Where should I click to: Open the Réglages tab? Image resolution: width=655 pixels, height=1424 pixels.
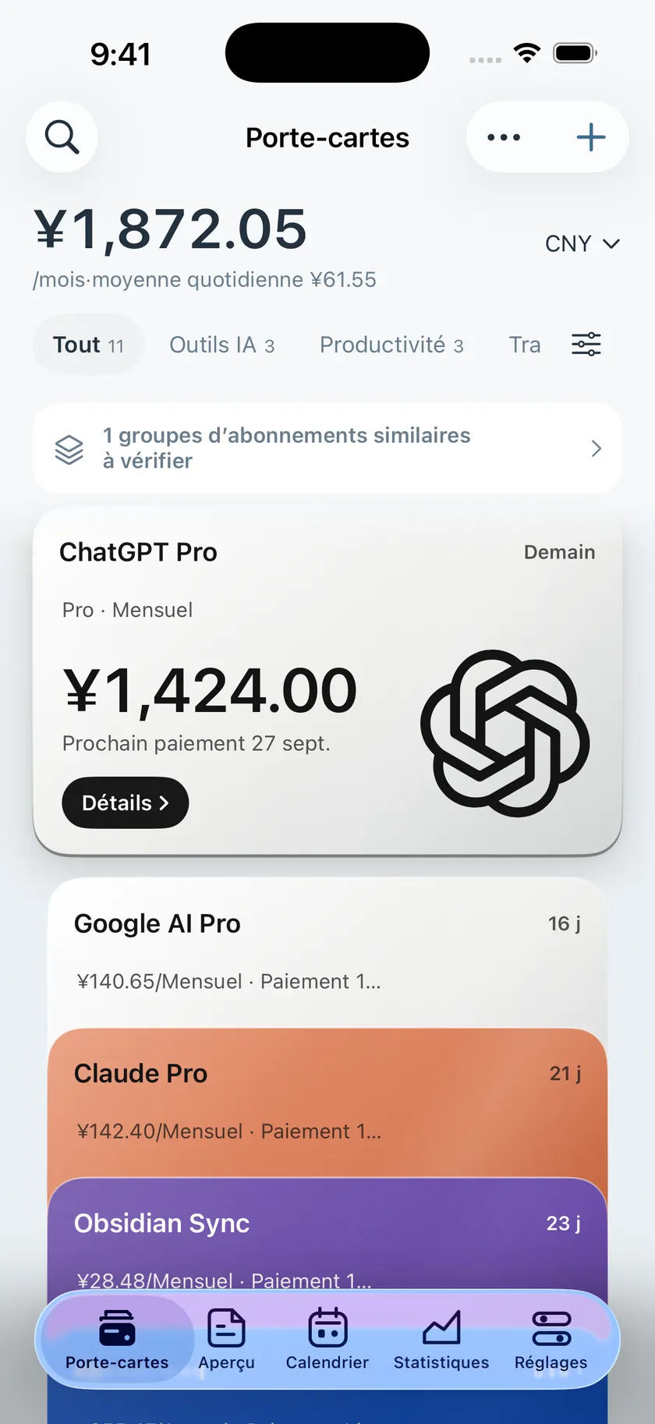click(551, 1339)
